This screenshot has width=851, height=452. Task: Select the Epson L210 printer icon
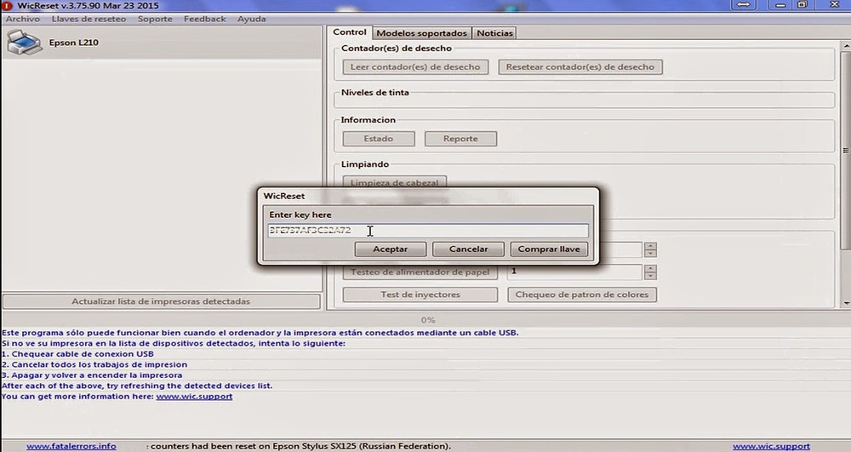tap(24, 43)
